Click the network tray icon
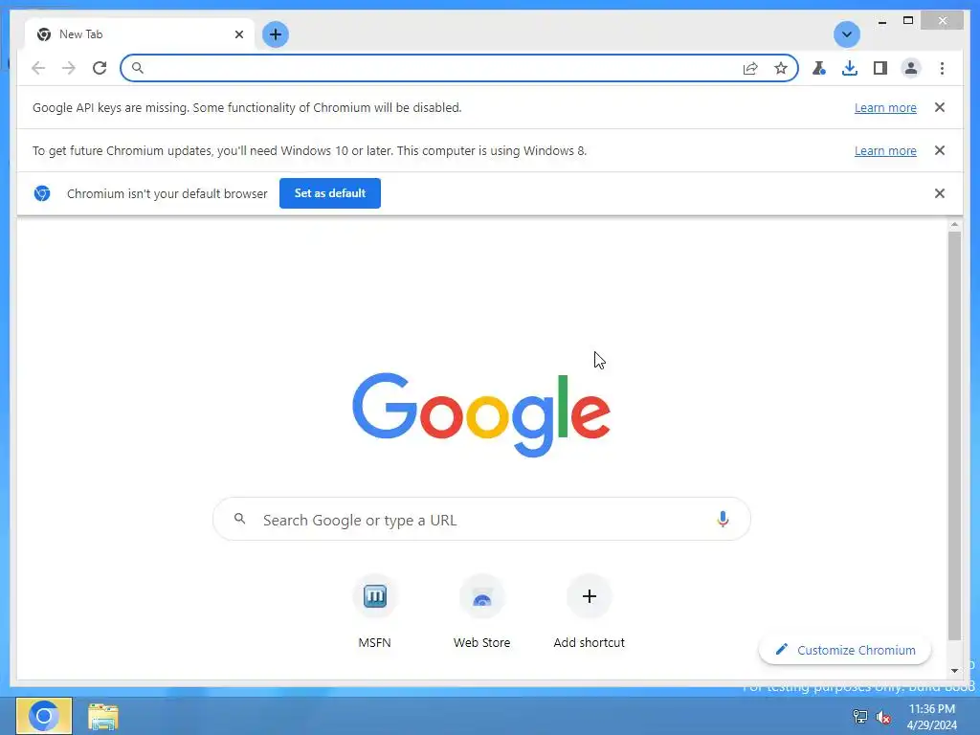The image size is (980, 735). 860,717
